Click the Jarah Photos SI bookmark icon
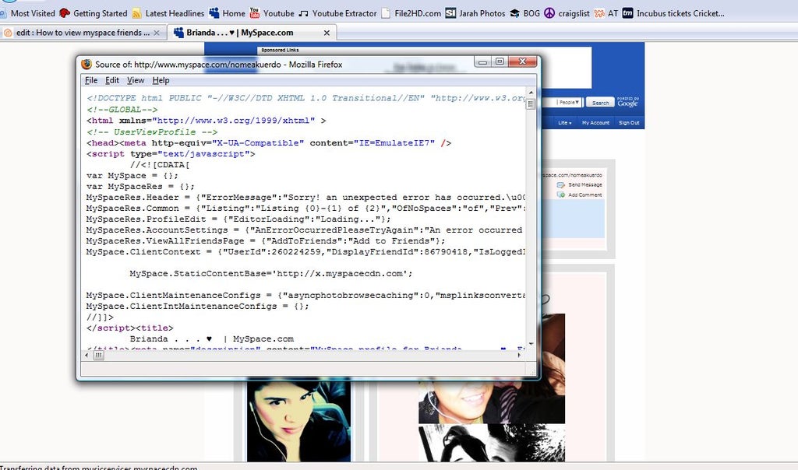 (450, 13)
